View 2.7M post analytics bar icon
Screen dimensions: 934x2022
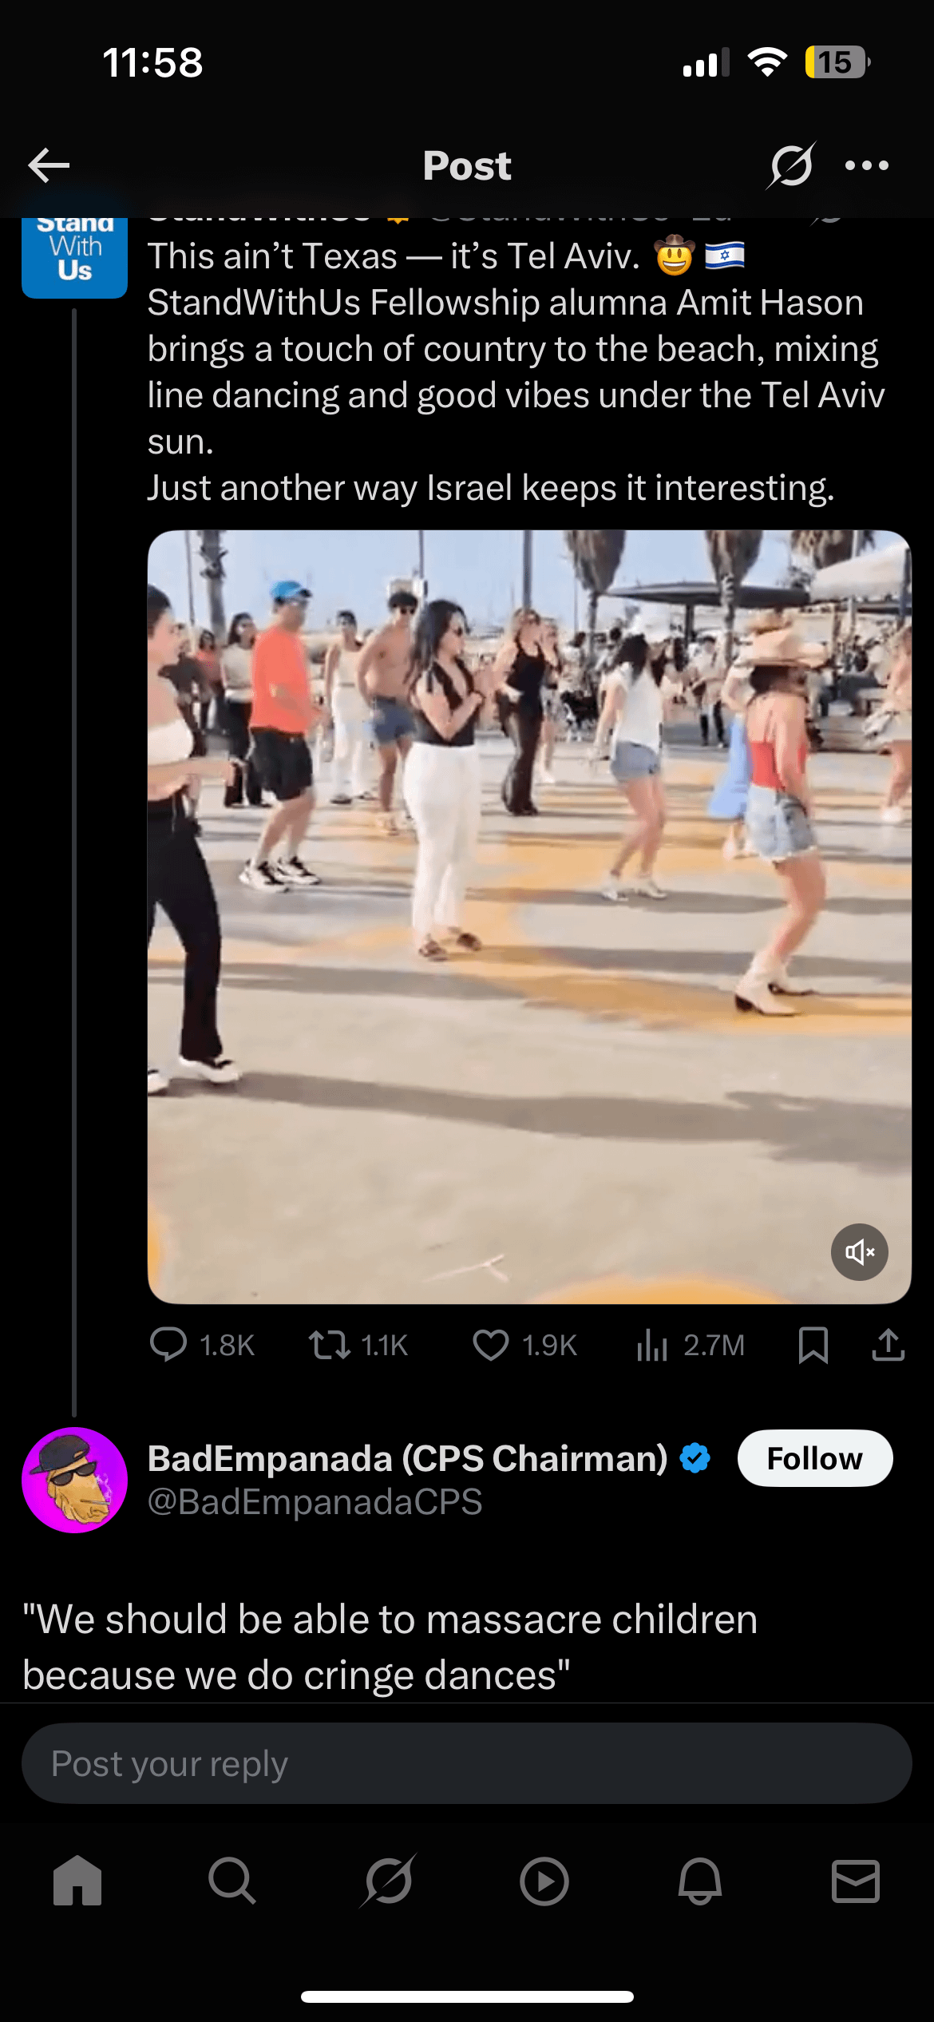click(x=651, y=1345)
